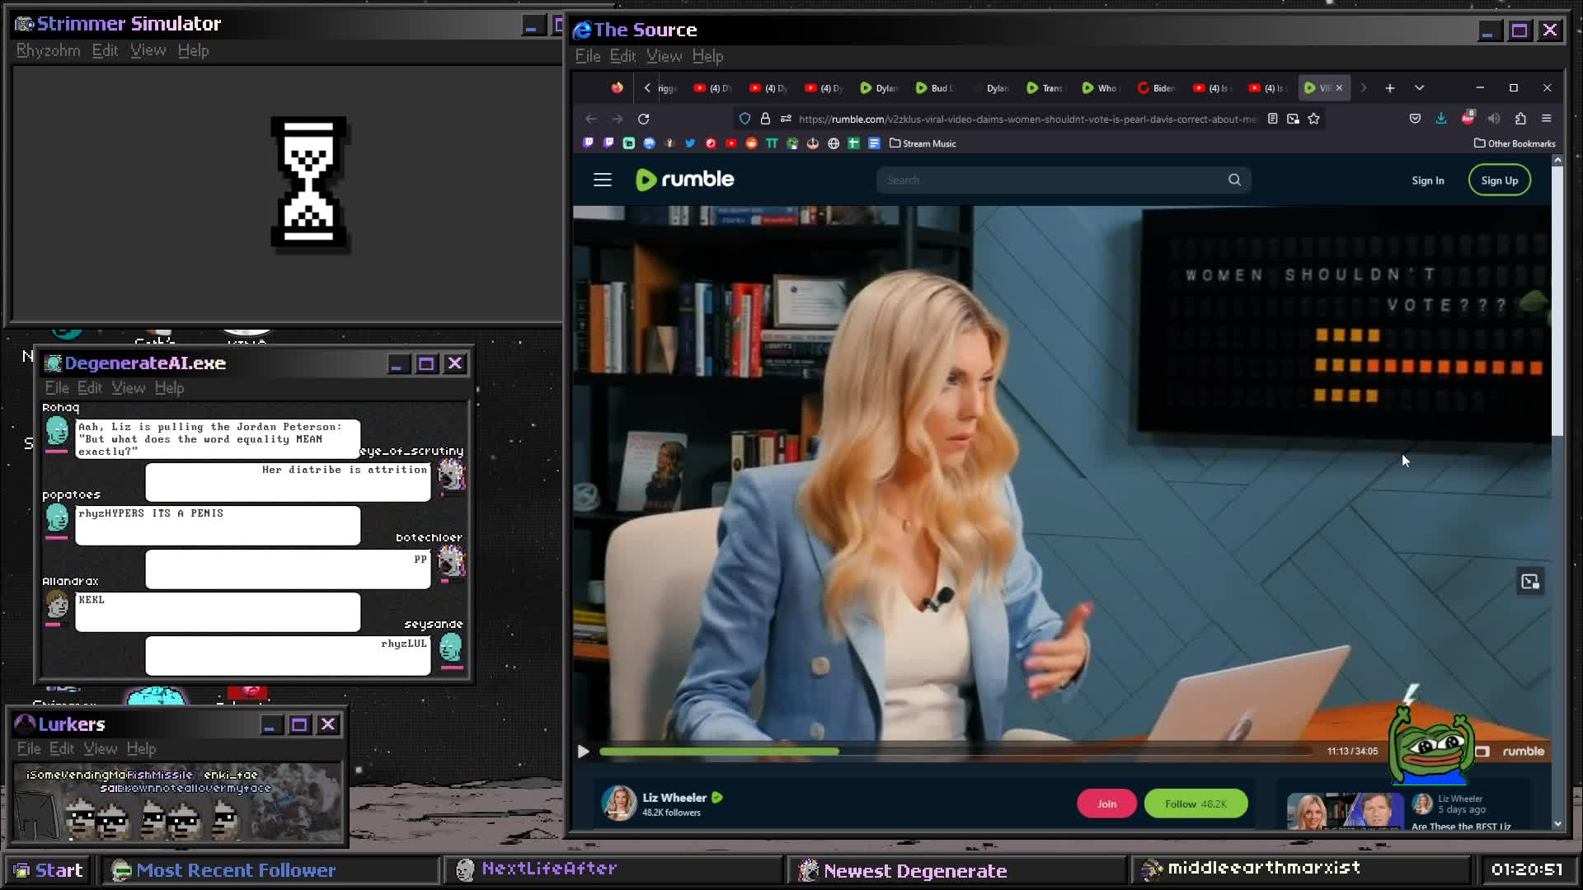1583x890 pixels.
Task: Open the recommended Liz Wheeler video thumbnail
Action: point(1345,812)
